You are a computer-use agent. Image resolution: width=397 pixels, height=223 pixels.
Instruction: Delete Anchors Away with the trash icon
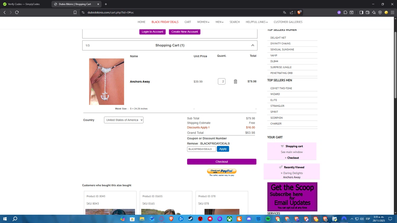236,82
